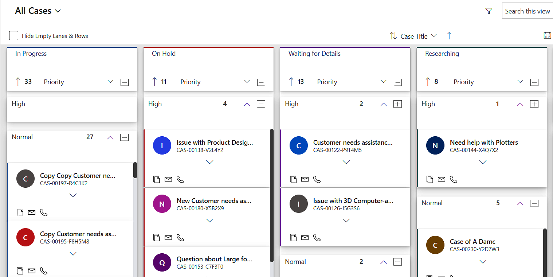Click email icon on CAS-00144-X4Q7X2 card

[x=442, y=179]
